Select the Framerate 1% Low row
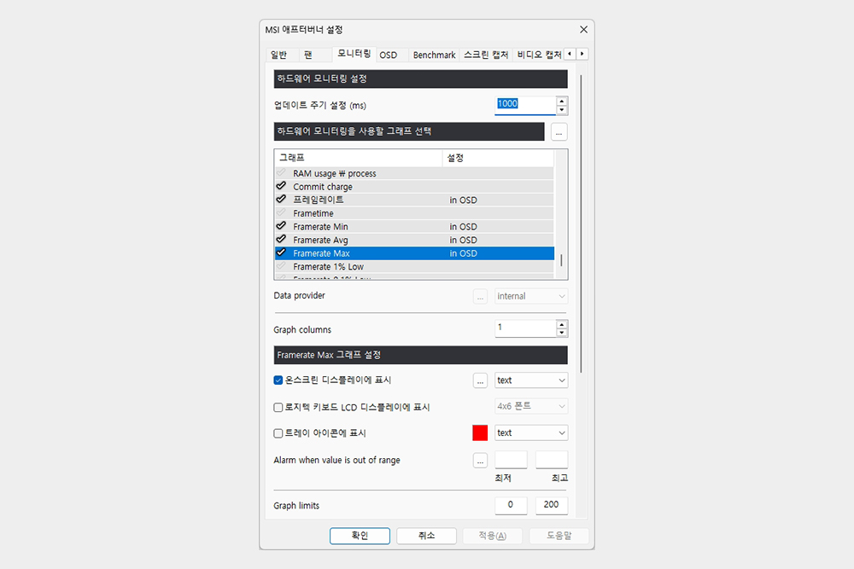Viewport: 854px width, 569px height. click(414, 266)
